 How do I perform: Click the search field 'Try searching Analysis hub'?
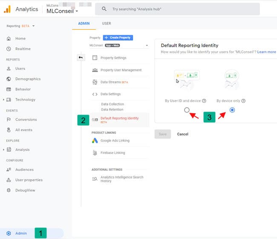point(177,9)
